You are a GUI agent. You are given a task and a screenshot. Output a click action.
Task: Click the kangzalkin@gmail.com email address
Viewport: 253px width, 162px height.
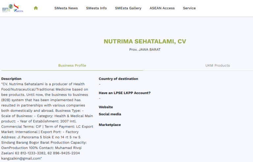coord(21,158)
